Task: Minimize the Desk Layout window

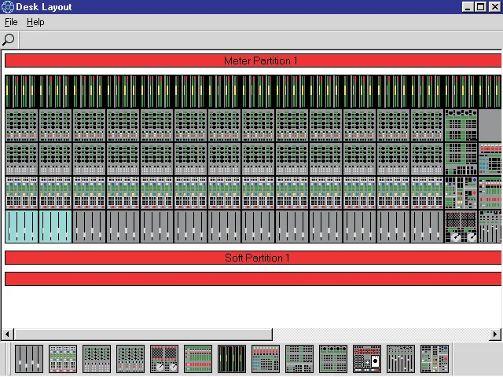Action: click(x=468, y=7)
